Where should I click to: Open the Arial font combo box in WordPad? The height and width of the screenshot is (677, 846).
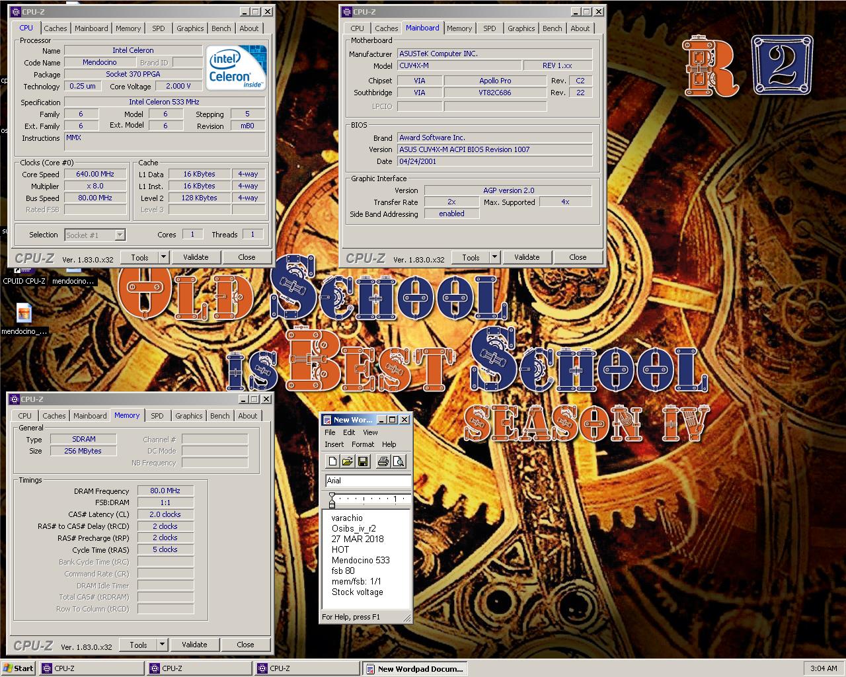pyautogui.click(x=368, y=481)
